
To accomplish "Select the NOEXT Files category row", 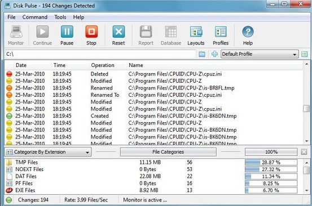I will [x=153, y=169].
